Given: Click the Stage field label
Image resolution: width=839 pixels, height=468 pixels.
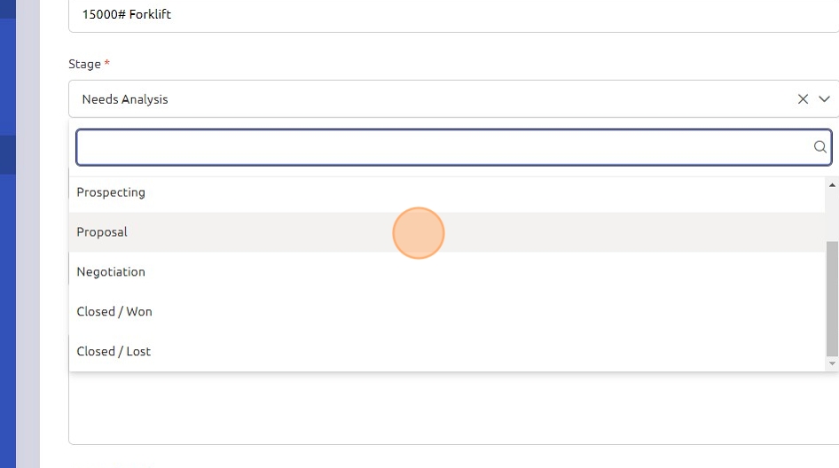Looking at the screenshot, I should click(84, 64).
